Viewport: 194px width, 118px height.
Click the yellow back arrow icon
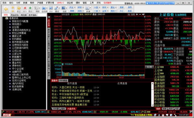click(x=6, y=9)
